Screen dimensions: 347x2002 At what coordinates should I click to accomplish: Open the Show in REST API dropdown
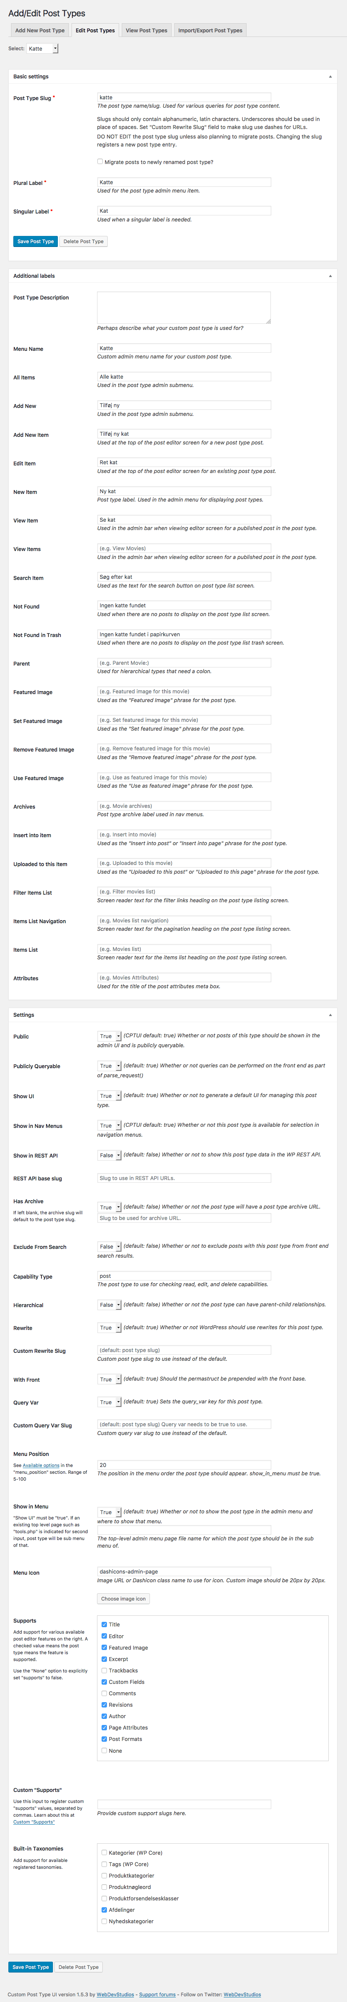[x=110, y=1156]
